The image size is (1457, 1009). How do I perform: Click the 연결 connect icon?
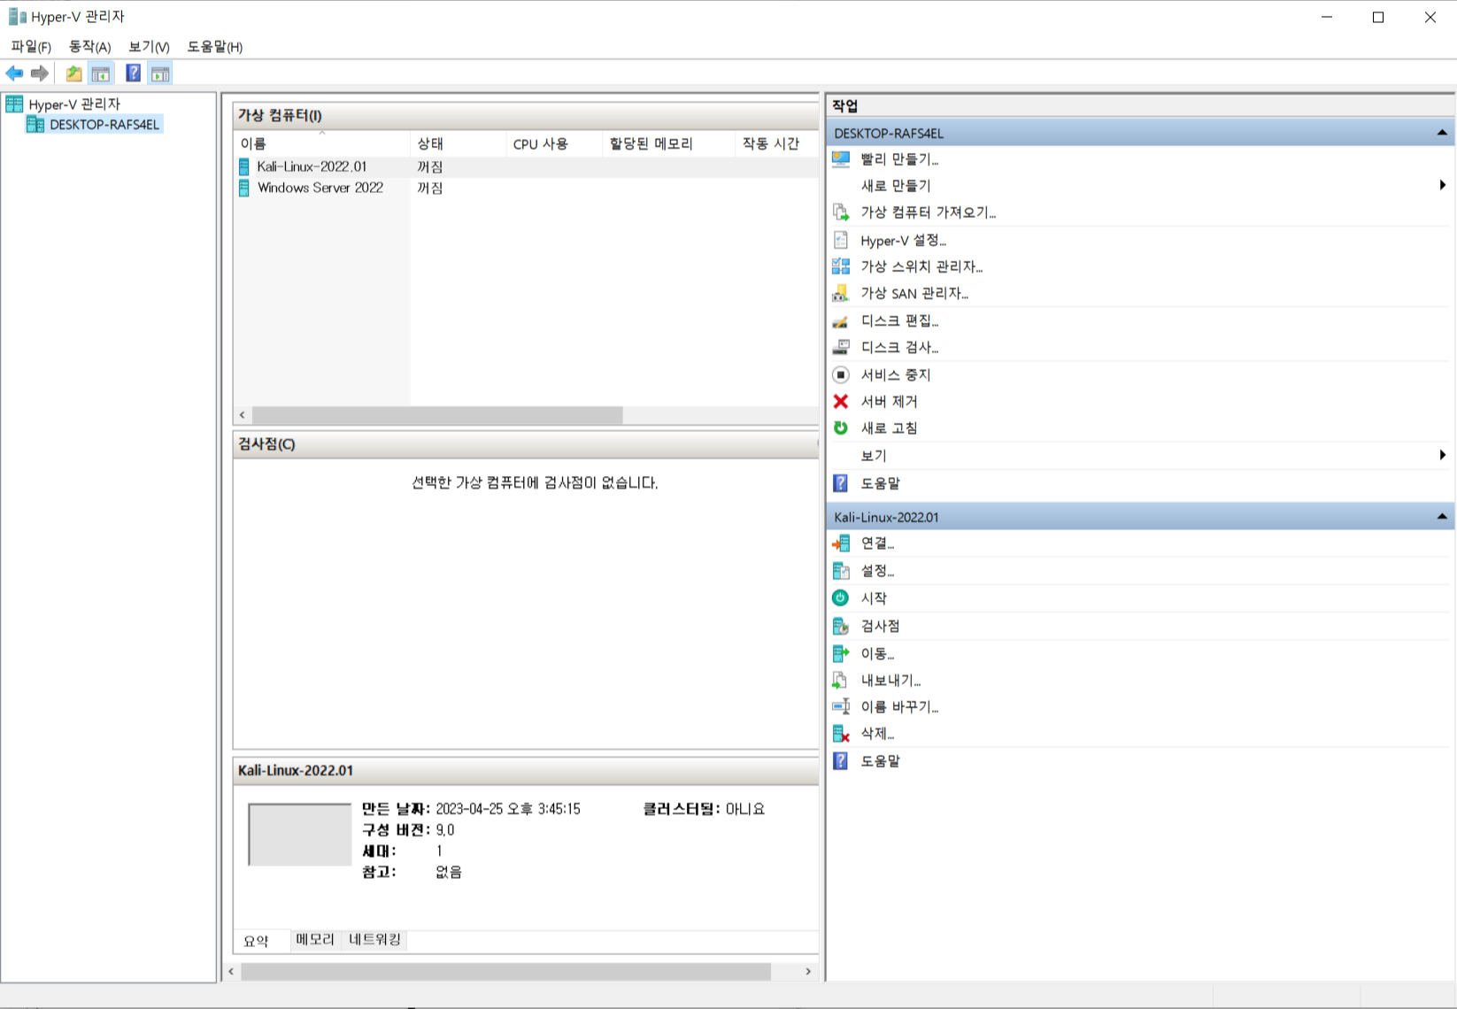click(x=841, y=543)
